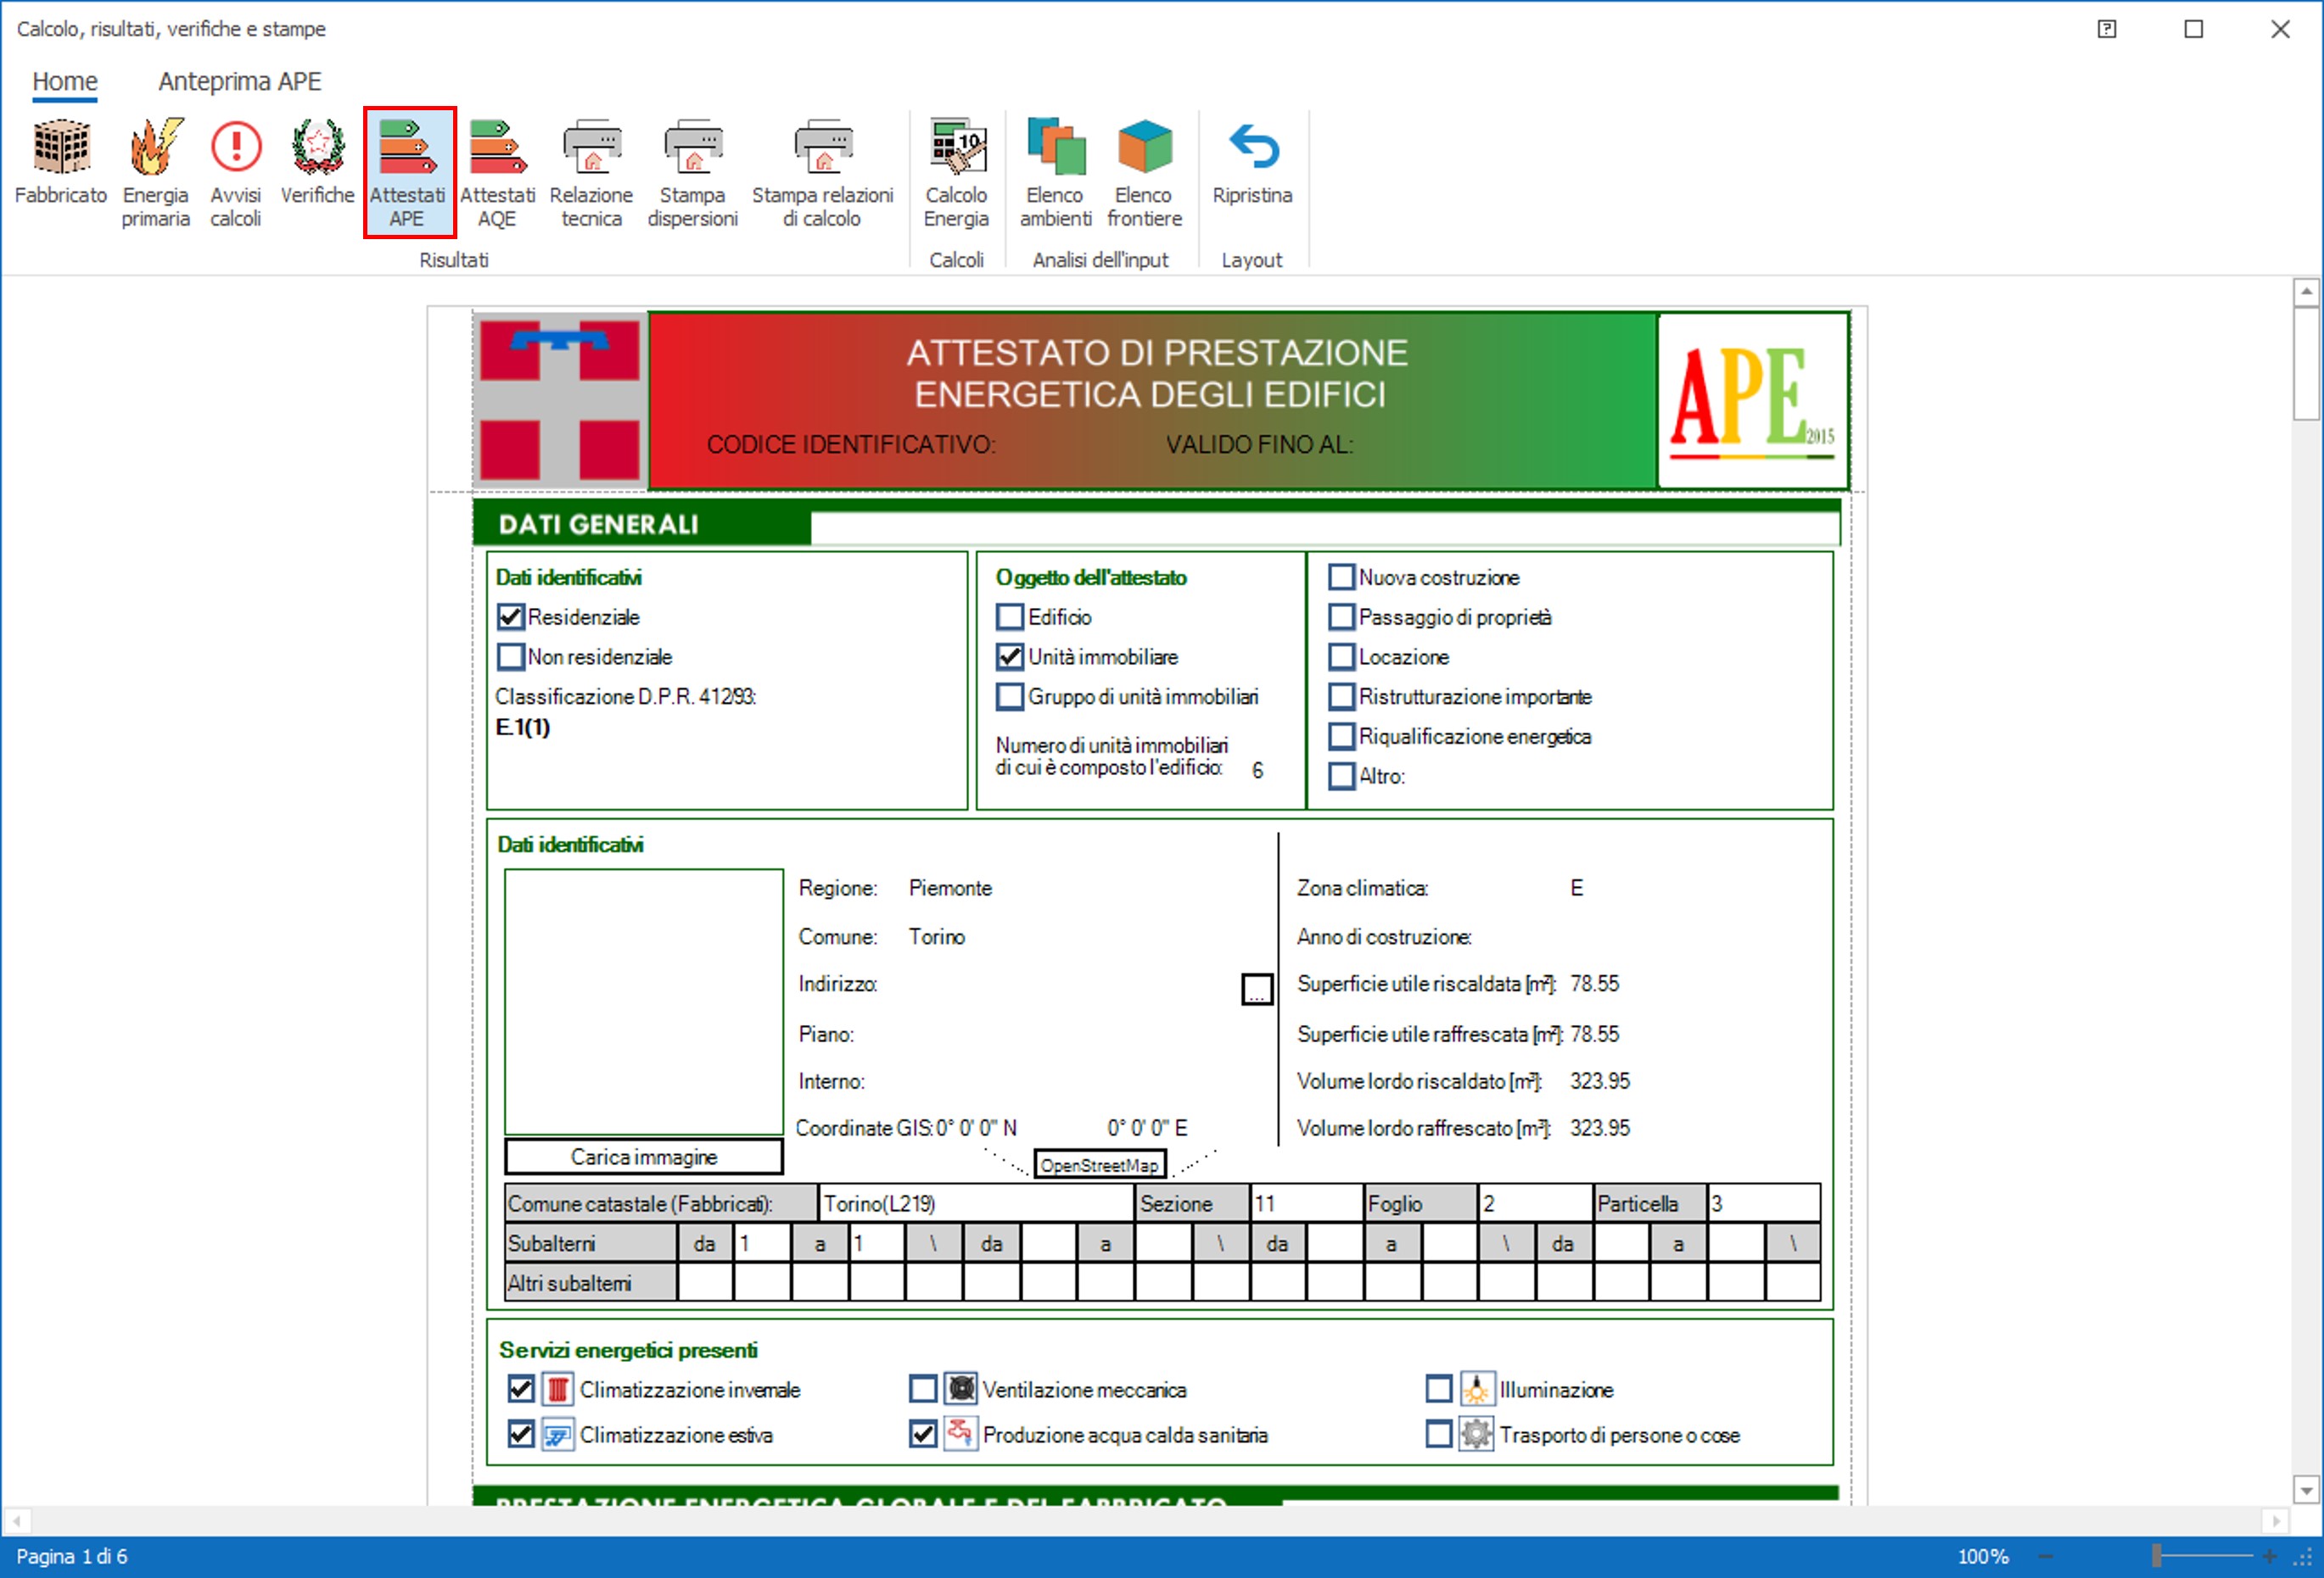Switch to the Anteprima APE tab
The image size is (2324, 1578).
pos(240,81)
